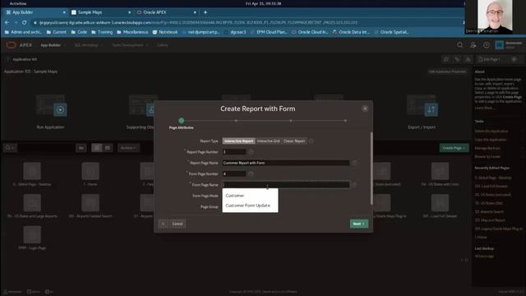Open help icon beside Report Page Number
This screenshot has width=526, height=296.
click(251, 152)
